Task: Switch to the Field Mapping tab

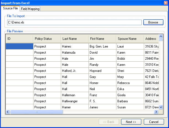Action: tap(30, 9)
